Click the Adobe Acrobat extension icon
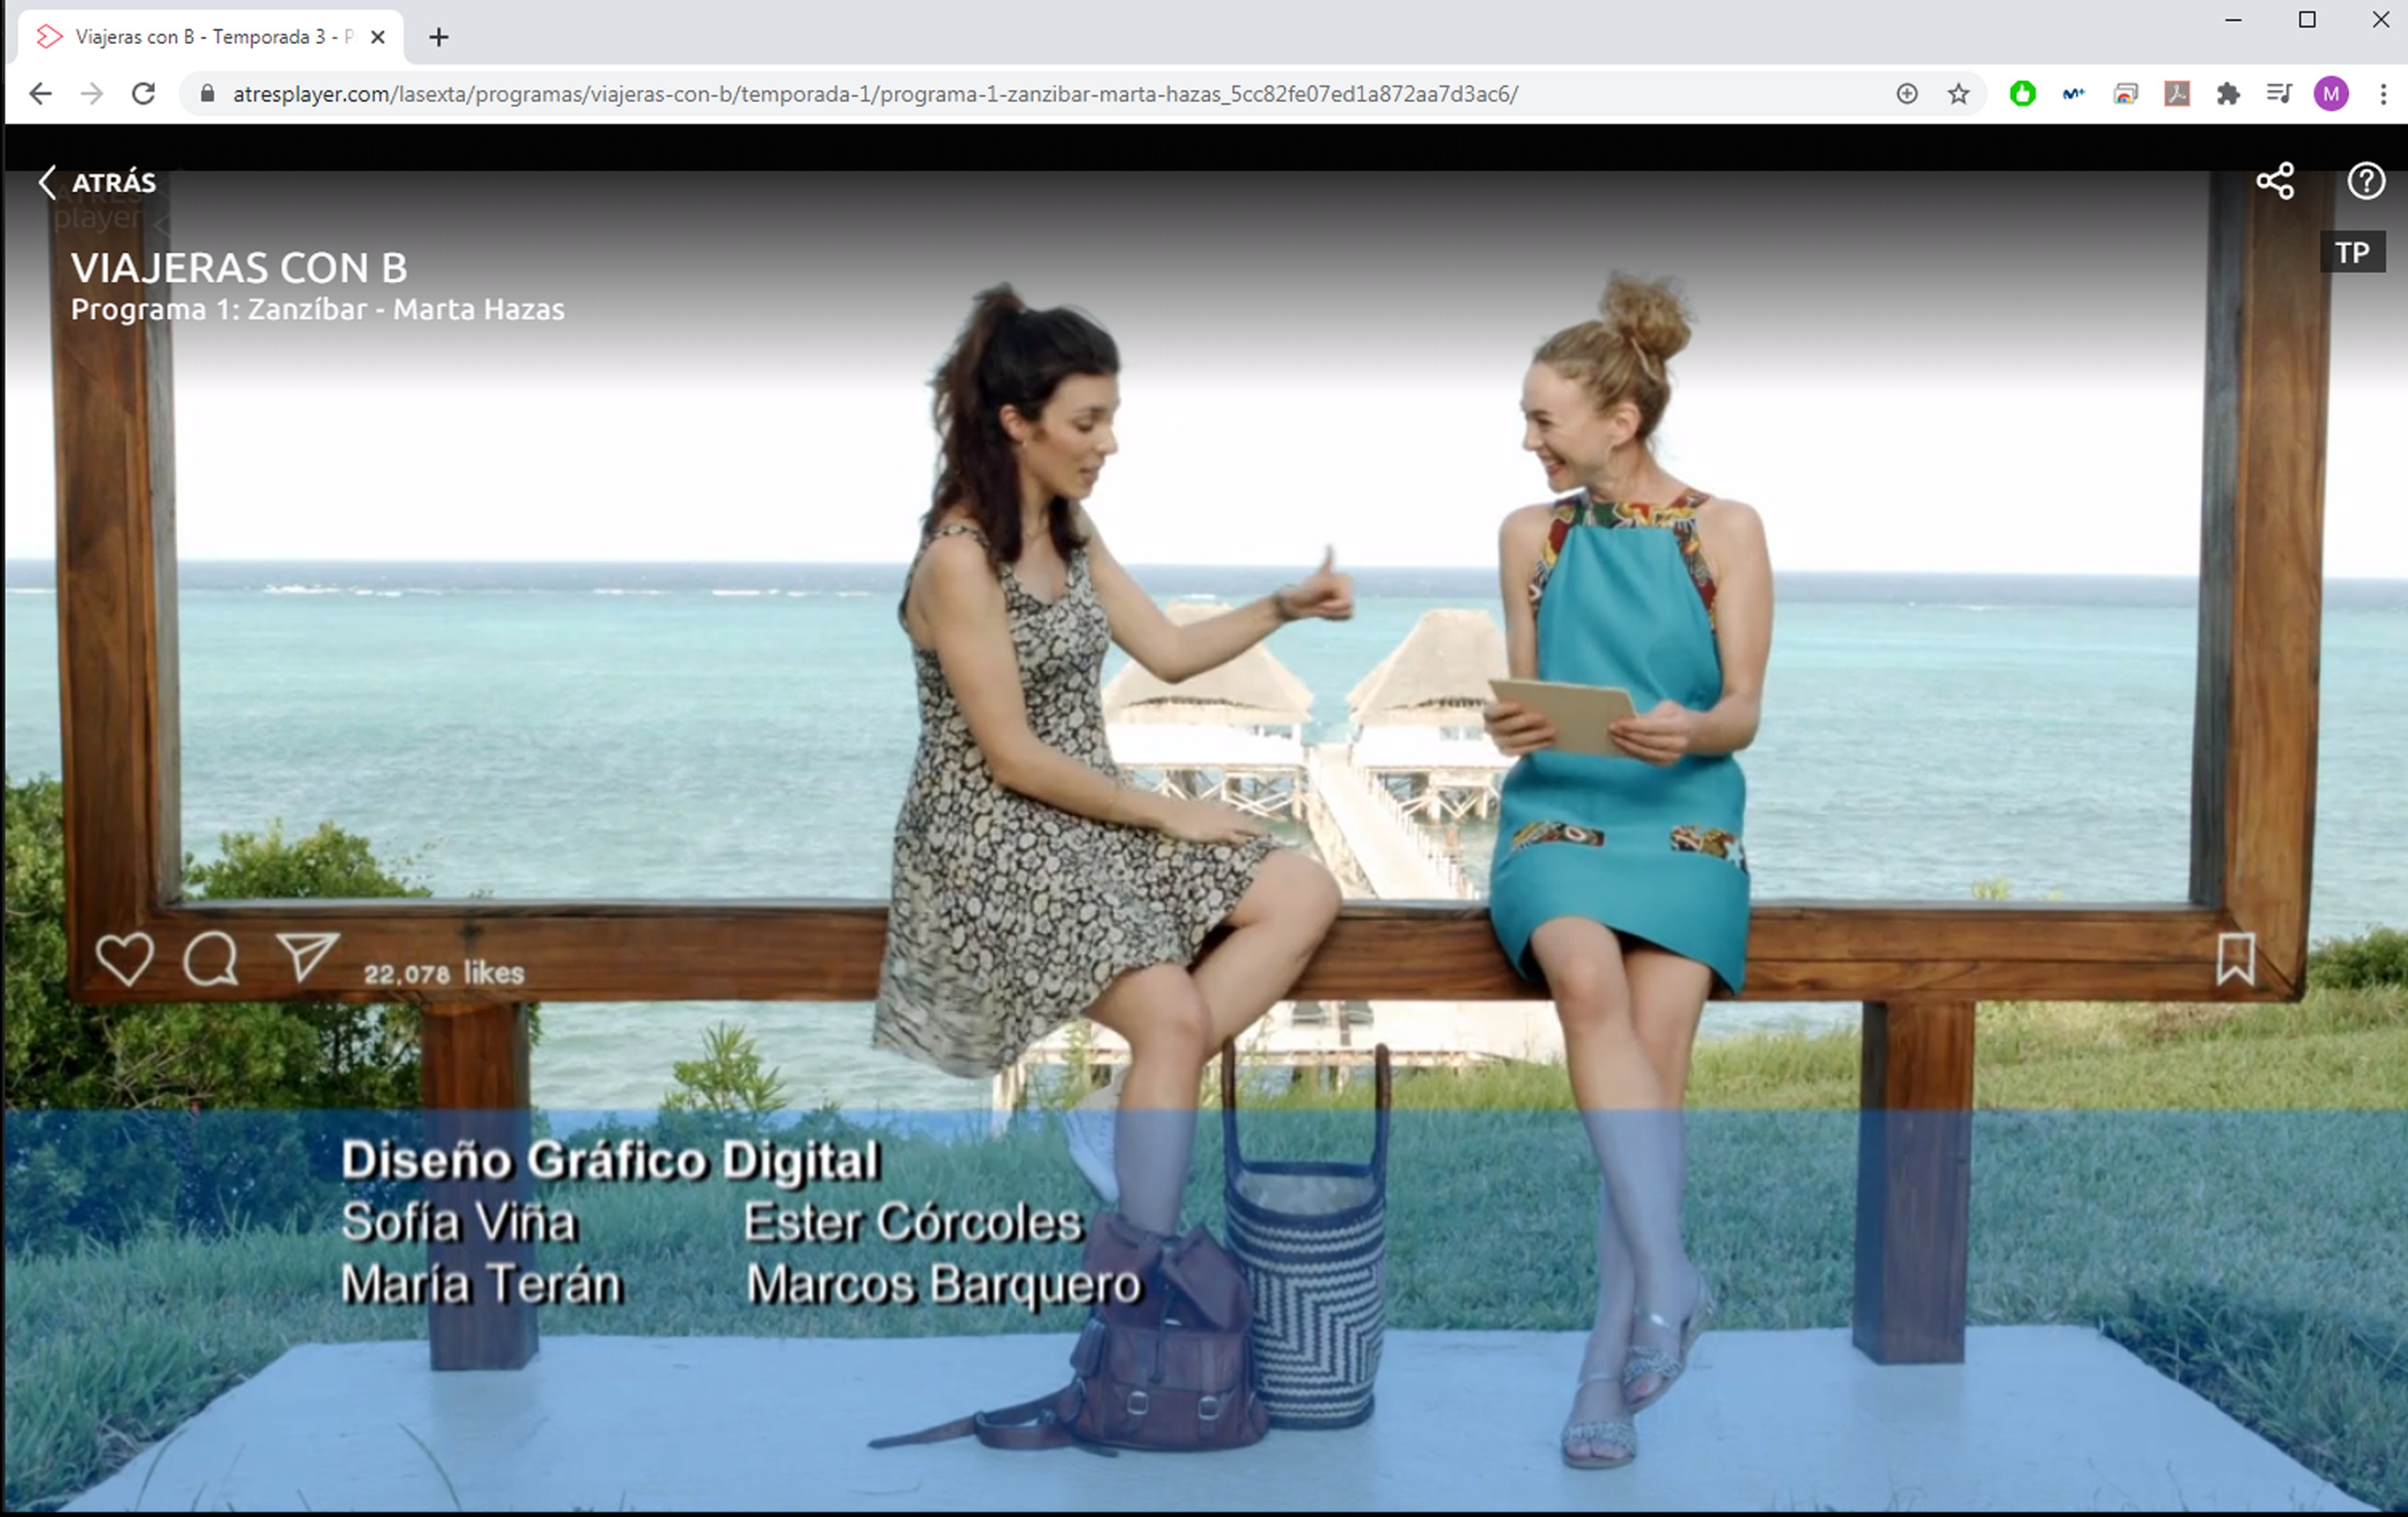Screen dimensions: 2408x1517 [2177, 94]
